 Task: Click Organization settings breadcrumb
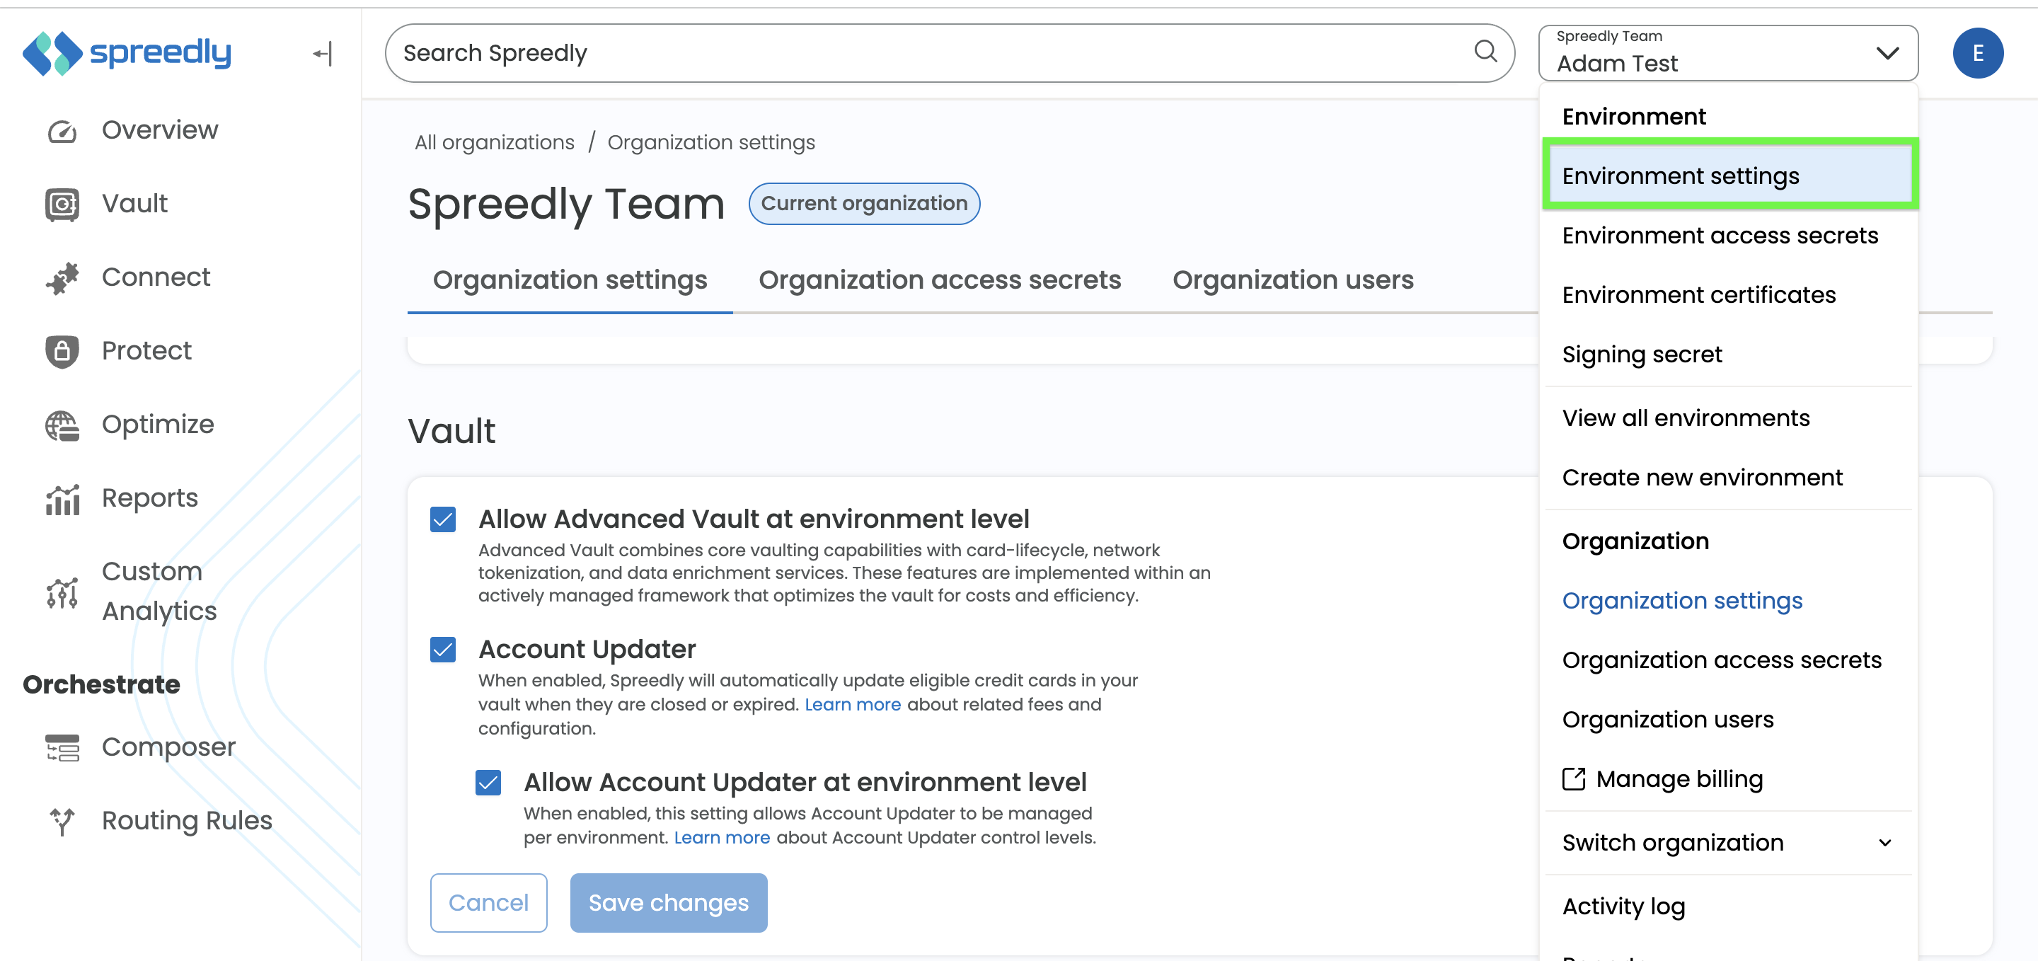click(x=710, y=142)
